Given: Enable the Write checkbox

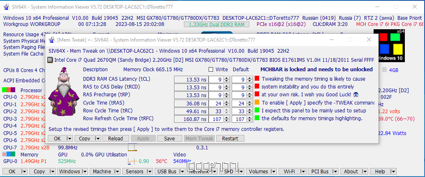Looking at the screenshot, I should pos(211,70).
